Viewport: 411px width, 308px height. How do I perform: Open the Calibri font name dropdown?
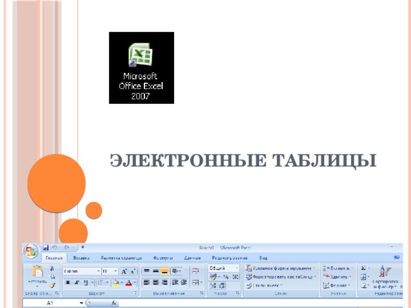[98, 271]
